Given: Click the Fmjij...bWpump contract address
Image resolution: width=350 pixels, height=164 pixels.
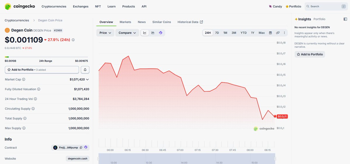Looking at the screenshot, I should pos(69,147).
